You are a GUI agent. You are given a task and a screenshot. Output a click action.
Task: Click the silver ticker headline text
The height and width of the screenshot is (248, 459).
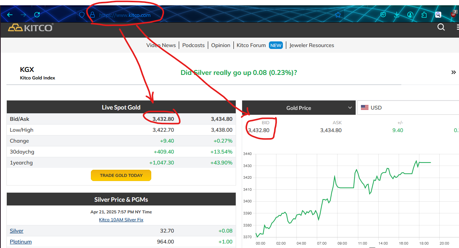(239, 72)
